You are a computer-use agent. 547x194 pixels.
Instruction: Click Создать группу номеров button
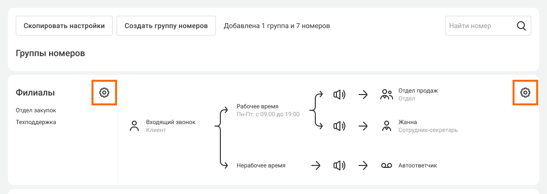tap(166, 26)
